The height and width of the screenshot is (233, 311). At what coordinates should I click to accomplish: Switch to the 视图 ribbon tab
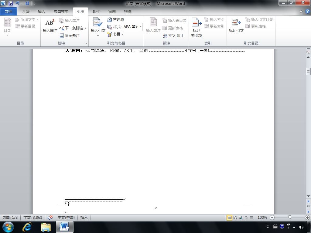(x=128, y=12)
